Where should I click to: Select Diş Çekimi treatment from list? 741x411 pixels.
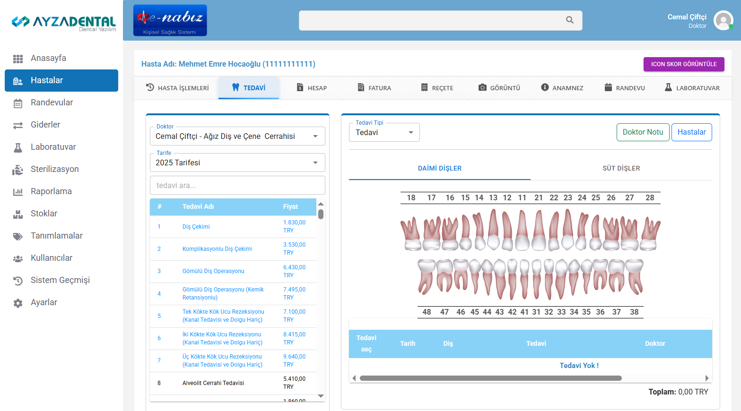196,227
